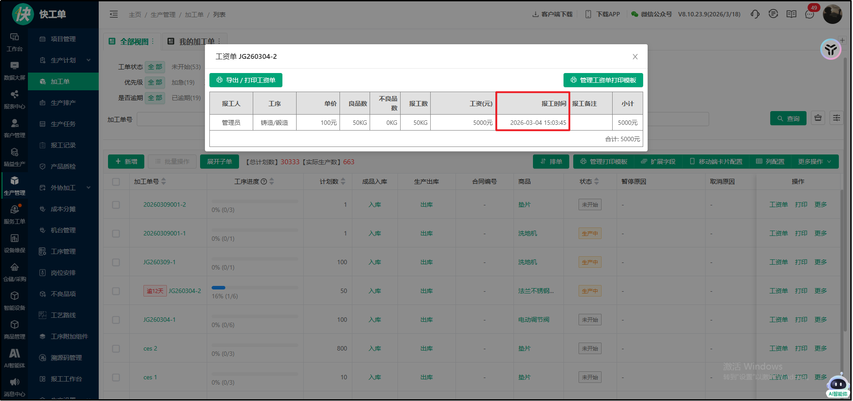Close the 工资单 JG260304-2 dialog
The image size is (853, 401).
coord(635,57)
